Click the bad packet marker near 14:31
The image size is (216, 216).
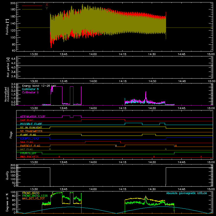(154, 157)
